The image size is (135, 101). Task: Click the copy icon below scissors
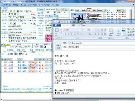point(61,32)
